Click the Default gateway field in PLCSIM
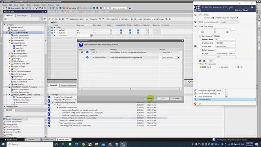This screenshot has height=147, width=261. point(226,50)
